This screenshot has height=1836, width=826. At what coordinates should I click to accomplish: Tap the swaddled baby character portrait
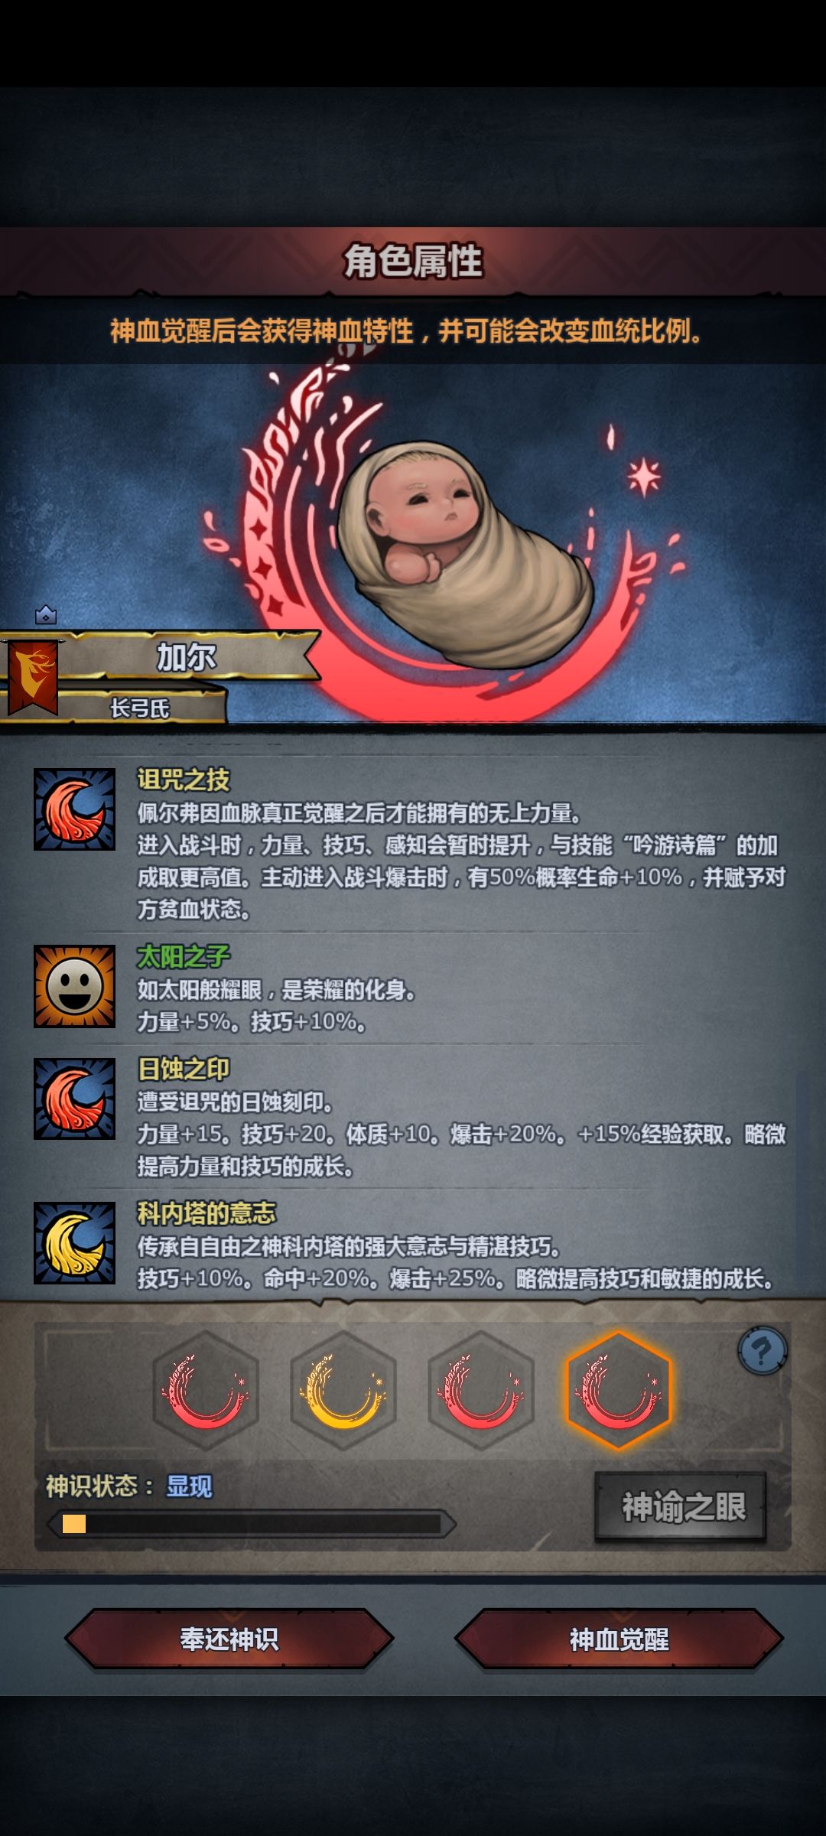(x=465, y=555)
